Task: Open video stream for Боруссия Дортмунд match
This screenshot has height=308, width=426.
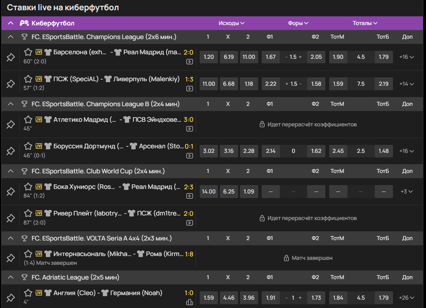Action: [x=189, y=156]
